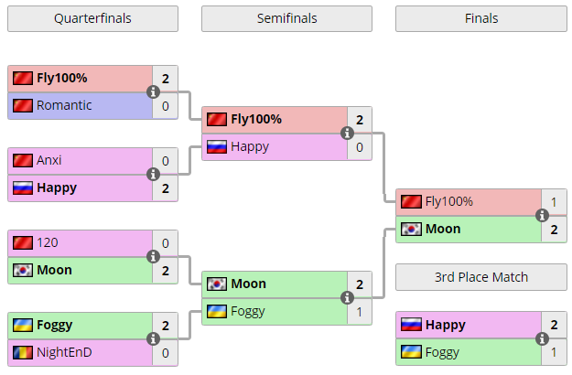
Task: Open NightEnD player link
Action: point(64,352)
